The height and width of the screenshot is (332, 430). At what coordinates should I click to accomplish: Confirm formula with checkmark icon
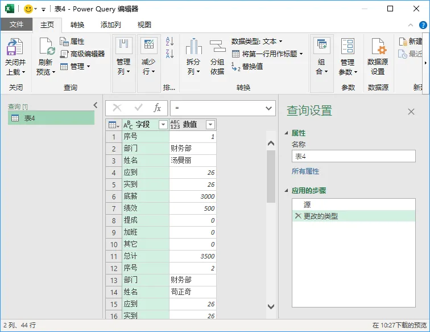point(138,108)
